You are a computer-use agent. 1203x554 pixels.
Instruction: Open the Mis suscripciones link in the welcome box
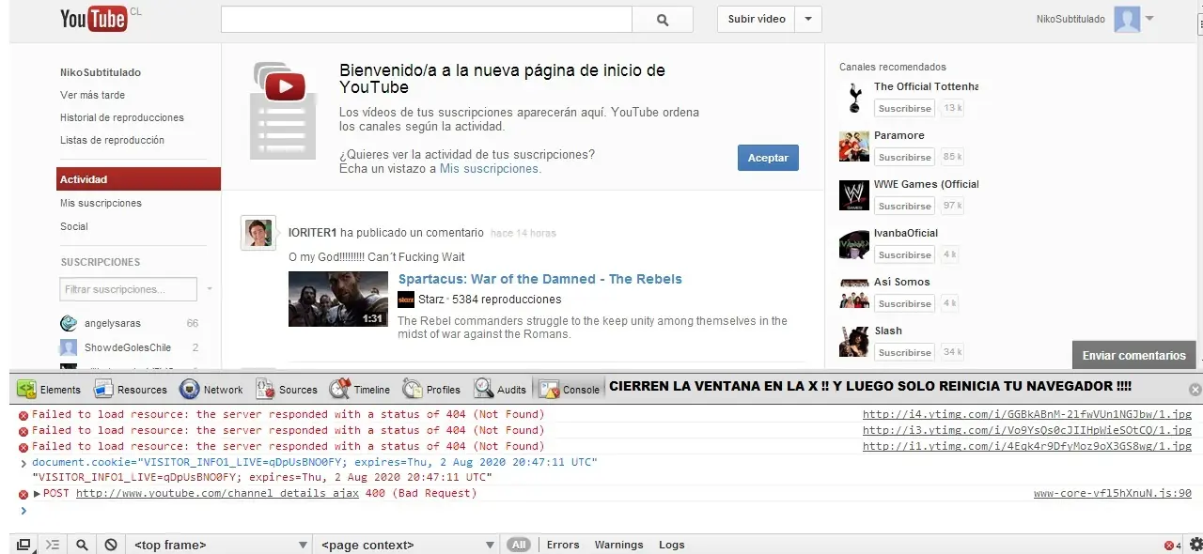pos(489,169)
